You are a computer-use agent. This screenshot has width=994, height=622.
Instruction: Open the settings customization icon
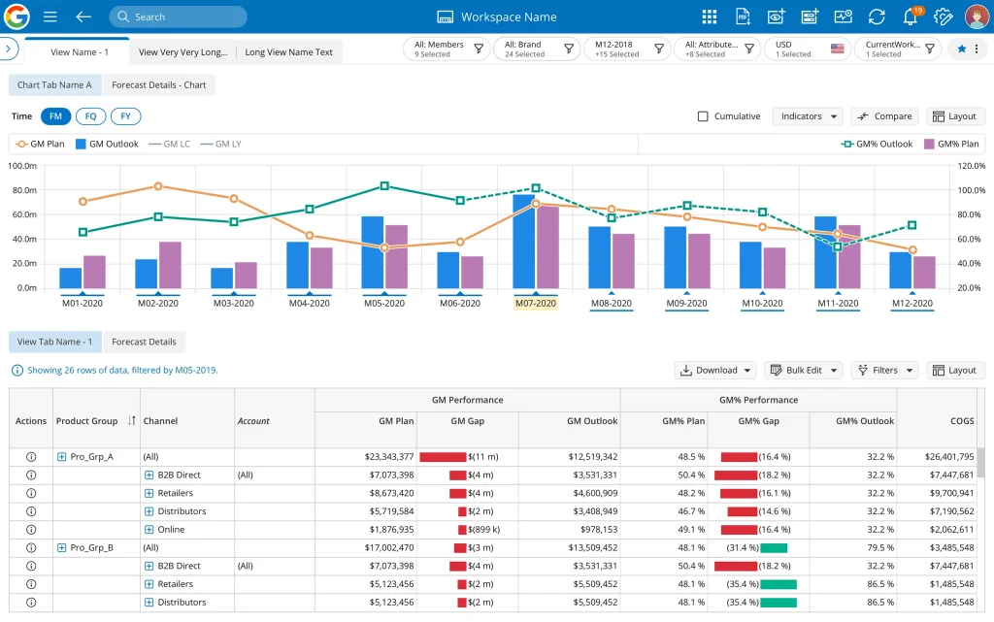(x=941, y=16)
